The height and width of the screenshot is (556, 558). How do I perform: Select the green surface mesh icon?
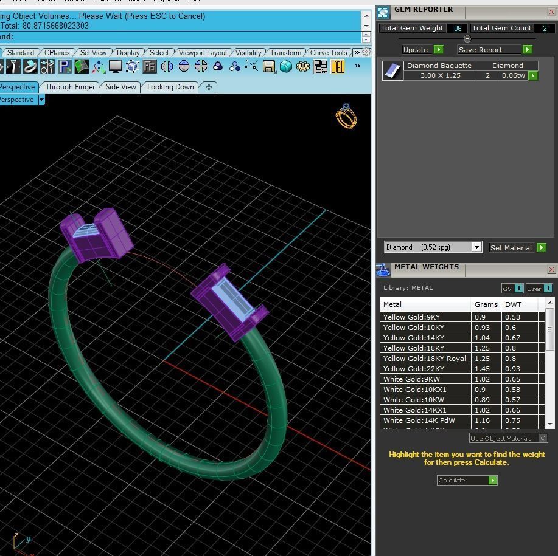82,66
